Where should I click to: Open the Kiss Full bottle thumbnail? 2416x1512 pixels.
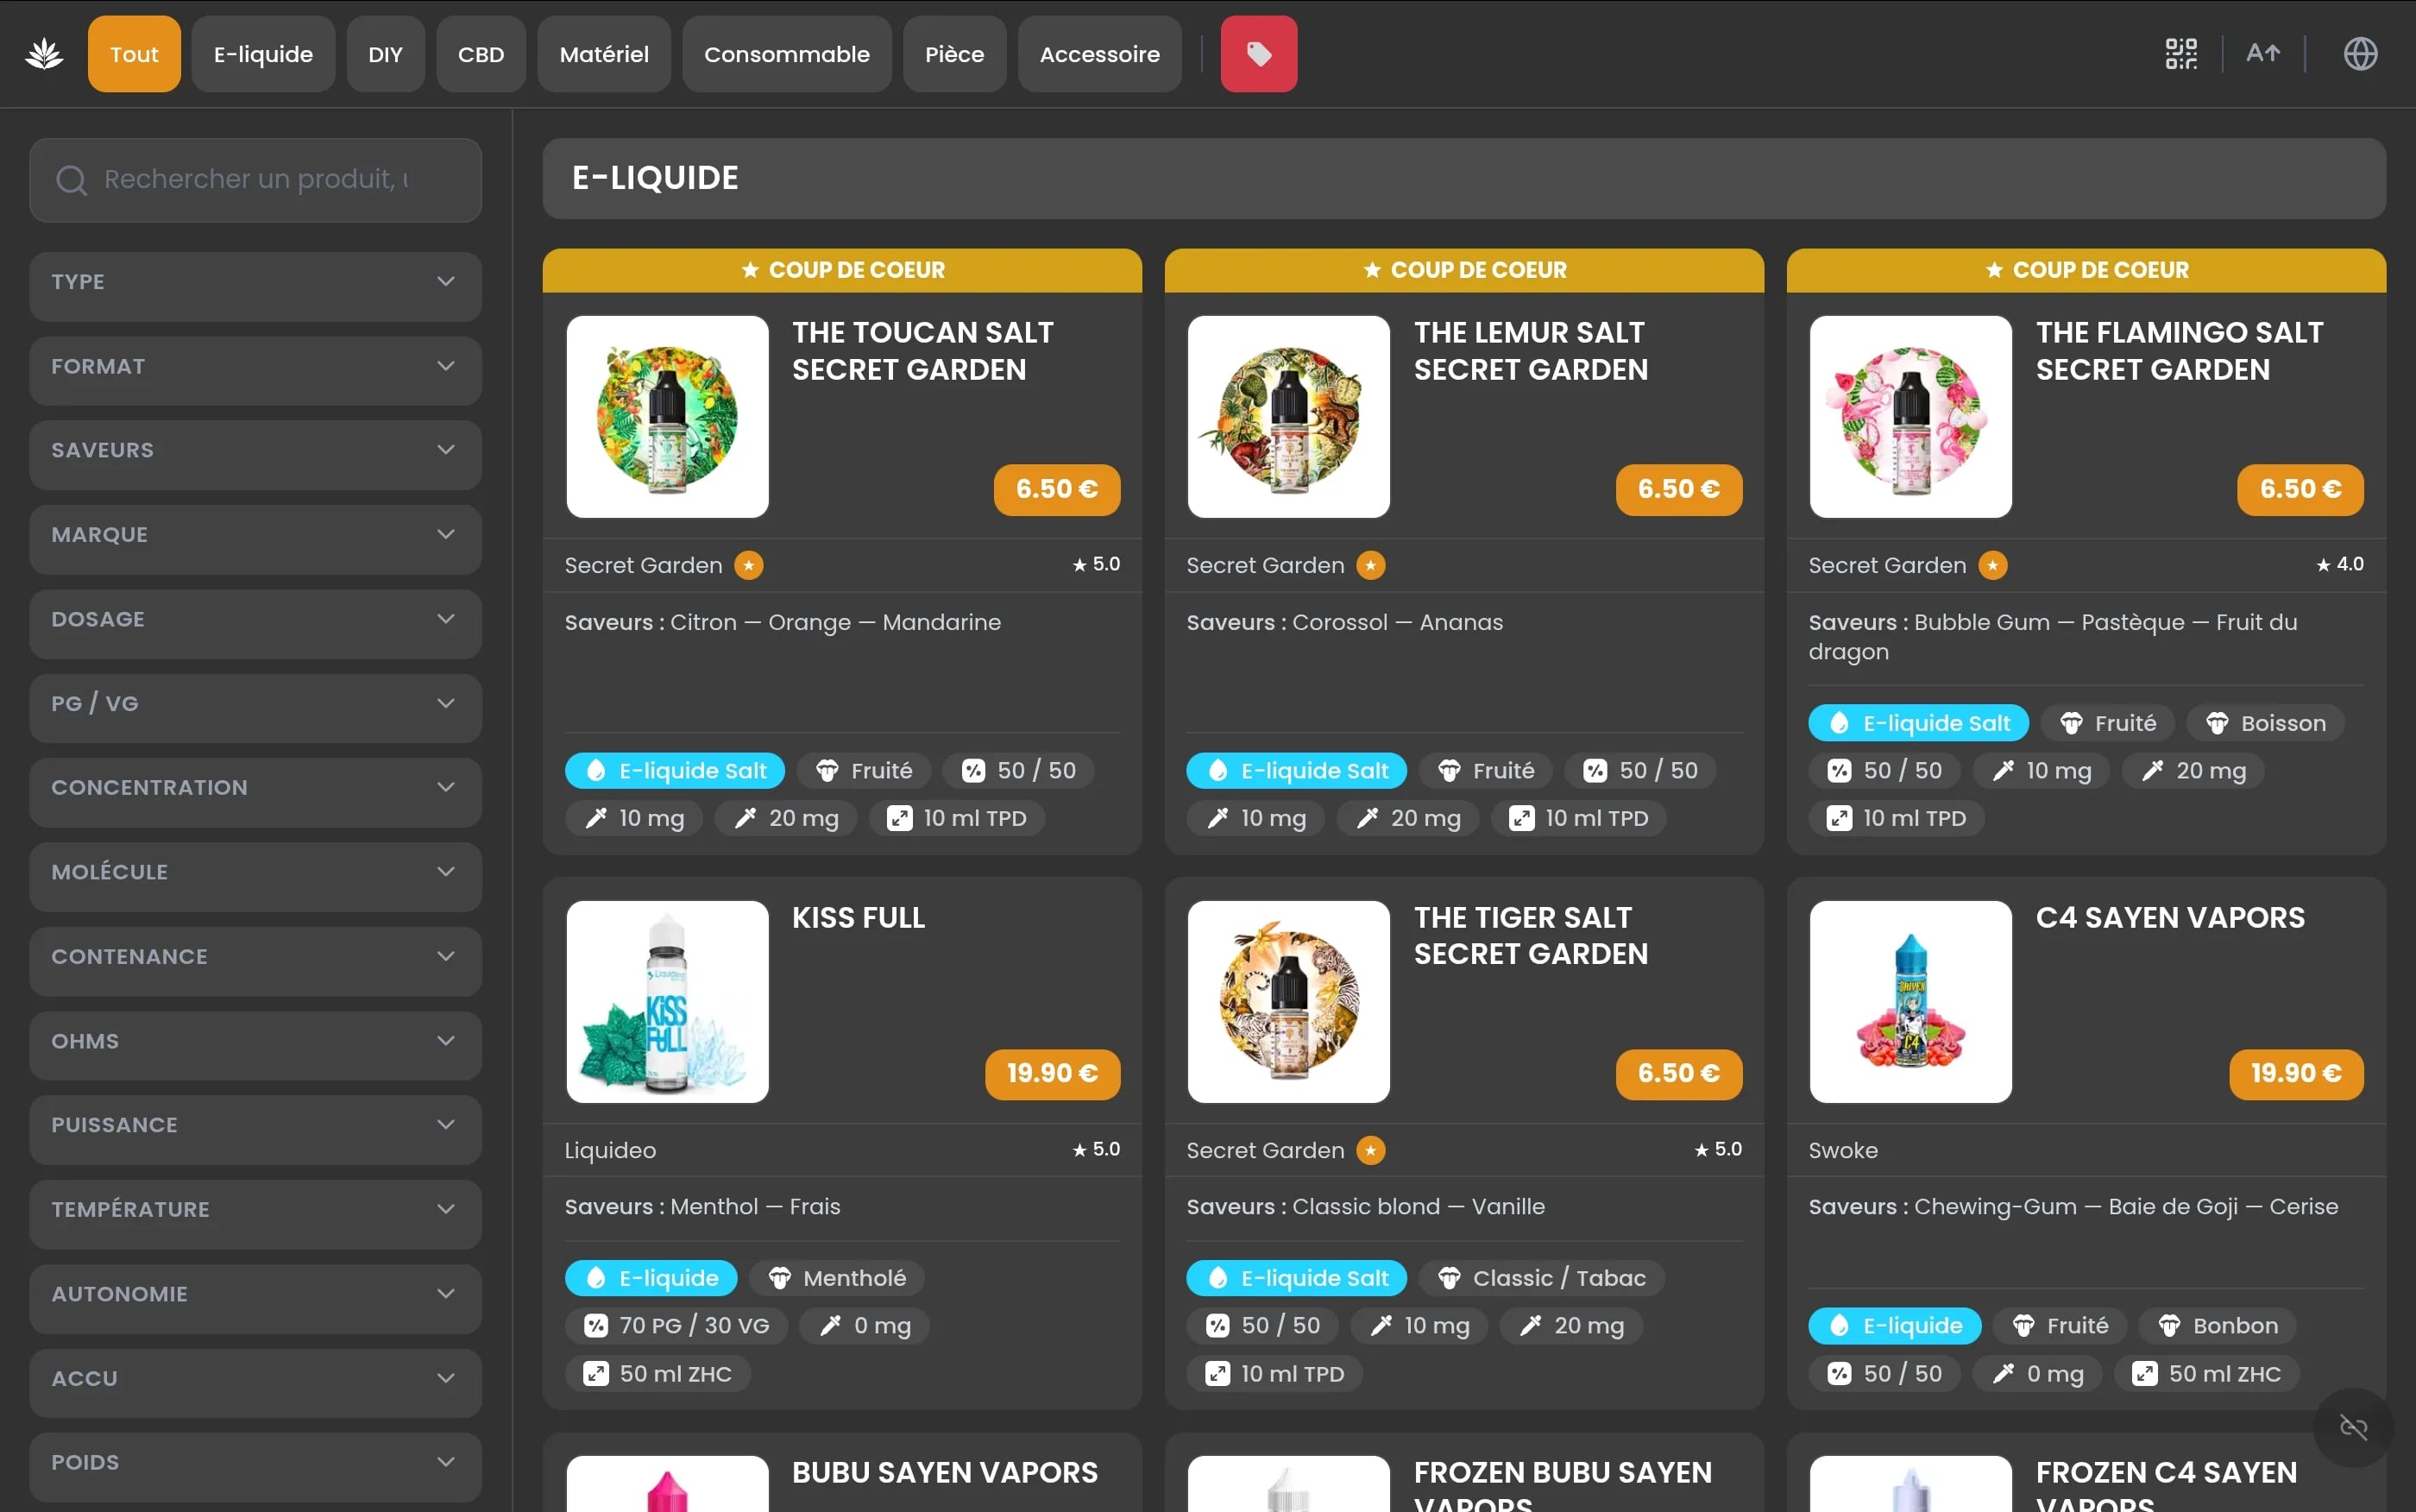tap(667, 1002)
